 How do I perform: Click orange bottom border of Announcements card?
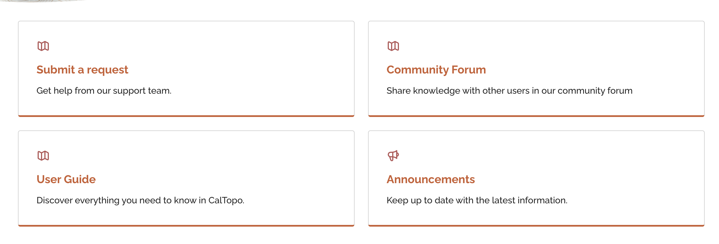[536, 225]
